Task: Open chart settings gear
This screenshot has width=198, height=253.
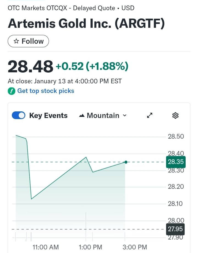Action: coord(175,116)
